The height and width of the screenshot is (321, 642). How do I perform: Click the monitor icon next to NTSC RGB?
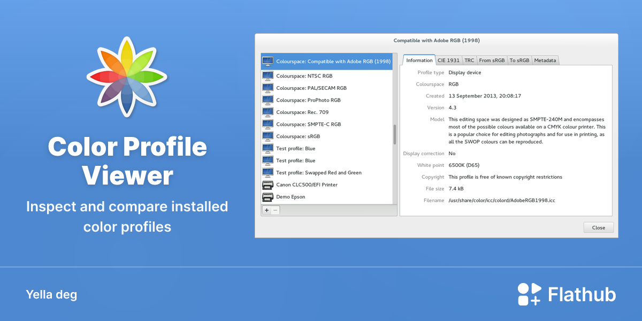[267, 76]
